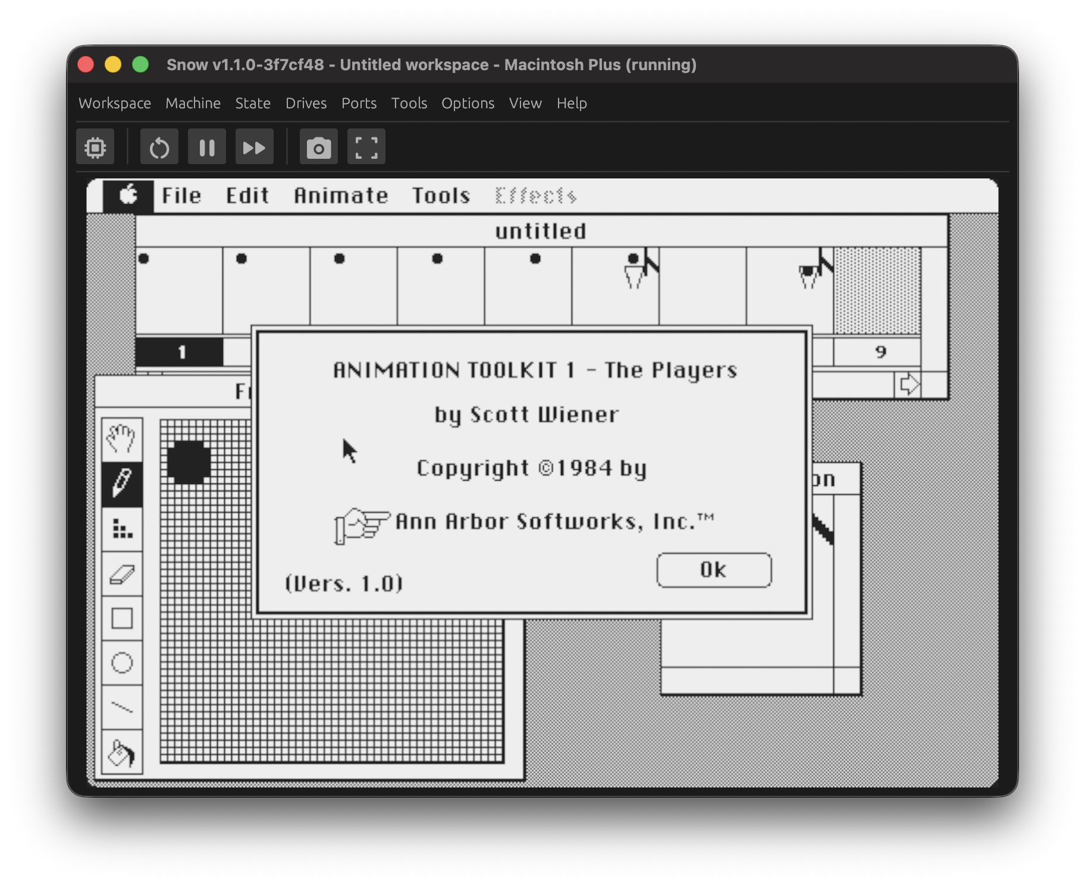
Task: Pause the running emulation
Action: (x=206, y=146)
